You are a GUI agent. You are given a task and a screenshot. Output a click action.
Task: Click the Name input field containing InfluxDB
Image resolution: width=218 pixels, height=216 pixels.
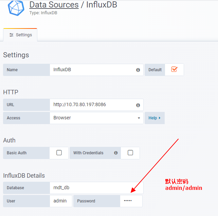(92, 70)
